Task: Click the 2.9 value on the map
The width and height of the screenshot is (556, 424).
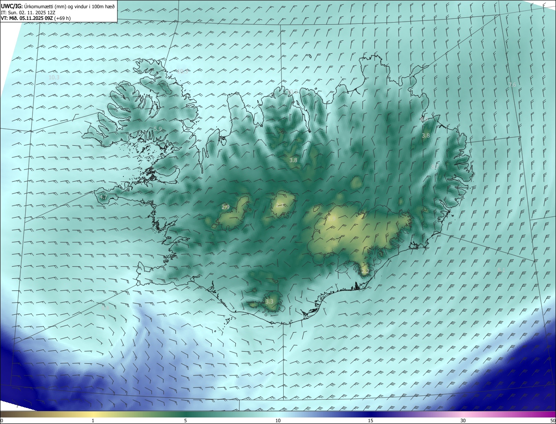Action: (x=225, y=207)
